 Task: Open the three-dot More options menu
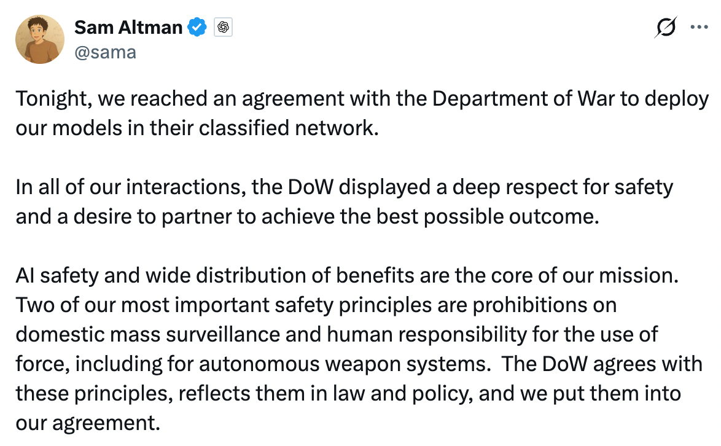click(x=700, y=28)
